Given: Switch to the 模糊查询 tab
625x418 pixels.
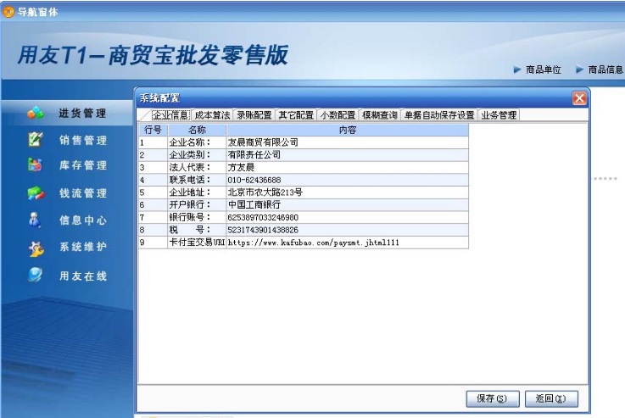Looking at the screenshot, I should (x=380, y=115).
